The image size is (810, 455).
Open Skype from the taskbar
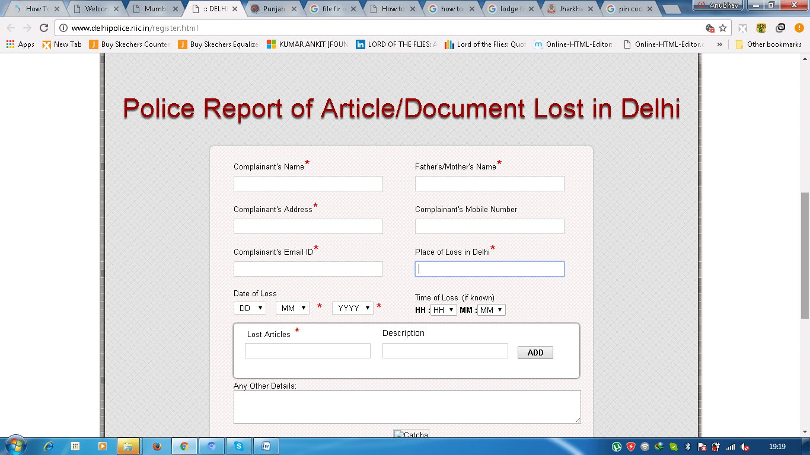pos(238,446)
